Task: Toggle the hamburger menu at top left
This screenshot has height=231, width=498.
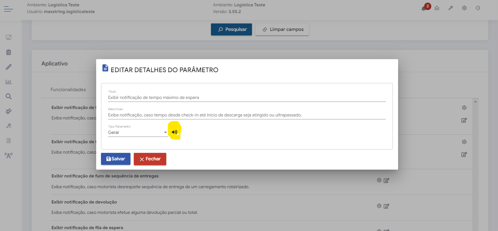Action: (9, 8)
